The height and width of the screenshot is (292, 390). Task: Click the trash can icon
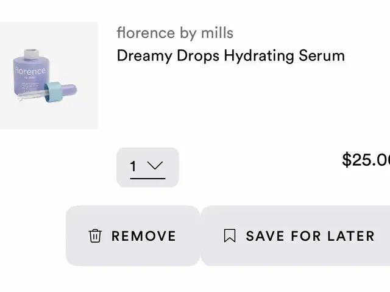coord(95,236)
